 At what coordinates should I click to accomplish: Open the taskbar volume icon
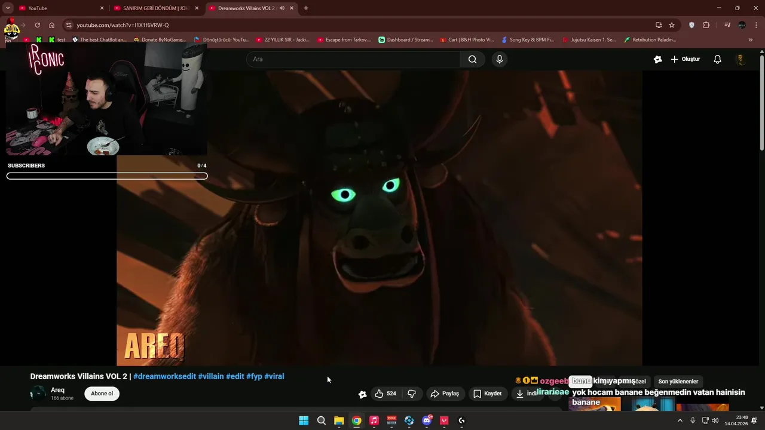(715, 420)
